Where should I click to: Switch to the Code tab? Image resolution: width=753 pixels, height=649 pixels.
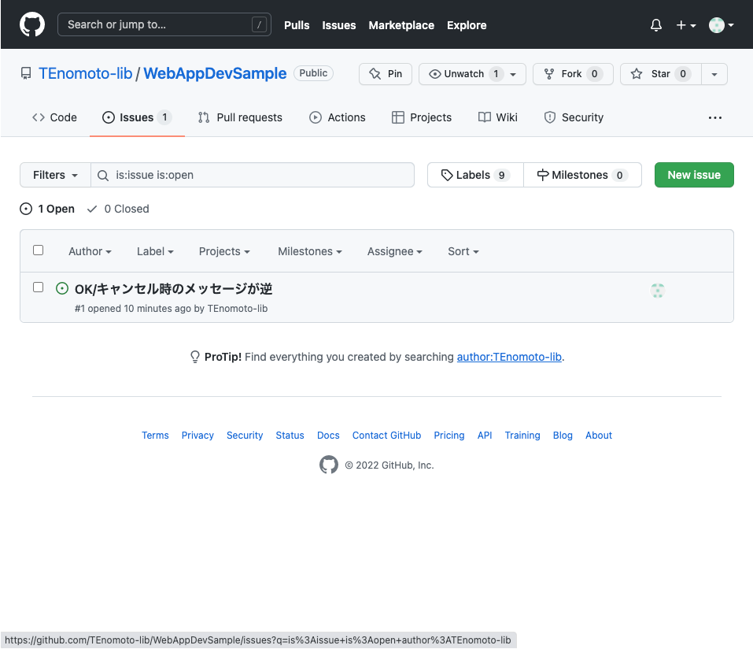point(54,117)
